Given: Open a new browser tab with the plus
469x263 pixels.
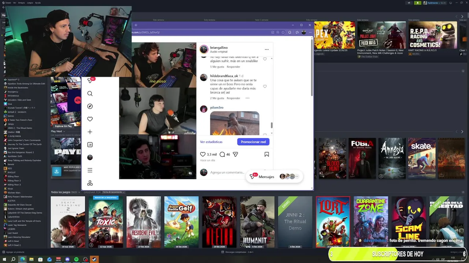Looking at the screenshot, I should click(136, 25).
